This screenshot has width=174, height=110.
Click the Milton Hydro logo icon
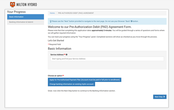12,4
